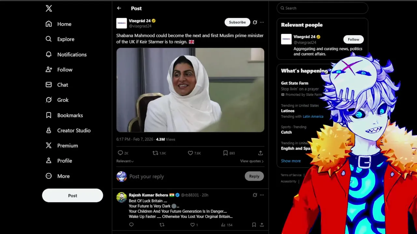The height and width of the screenshot is (234, 417).
Task: Expand Show more trending topics
Action: 291,161
